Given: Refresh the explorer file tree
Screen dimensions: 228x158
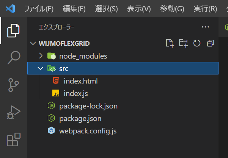Looking at the screenshot, I should tap(197, 43).
